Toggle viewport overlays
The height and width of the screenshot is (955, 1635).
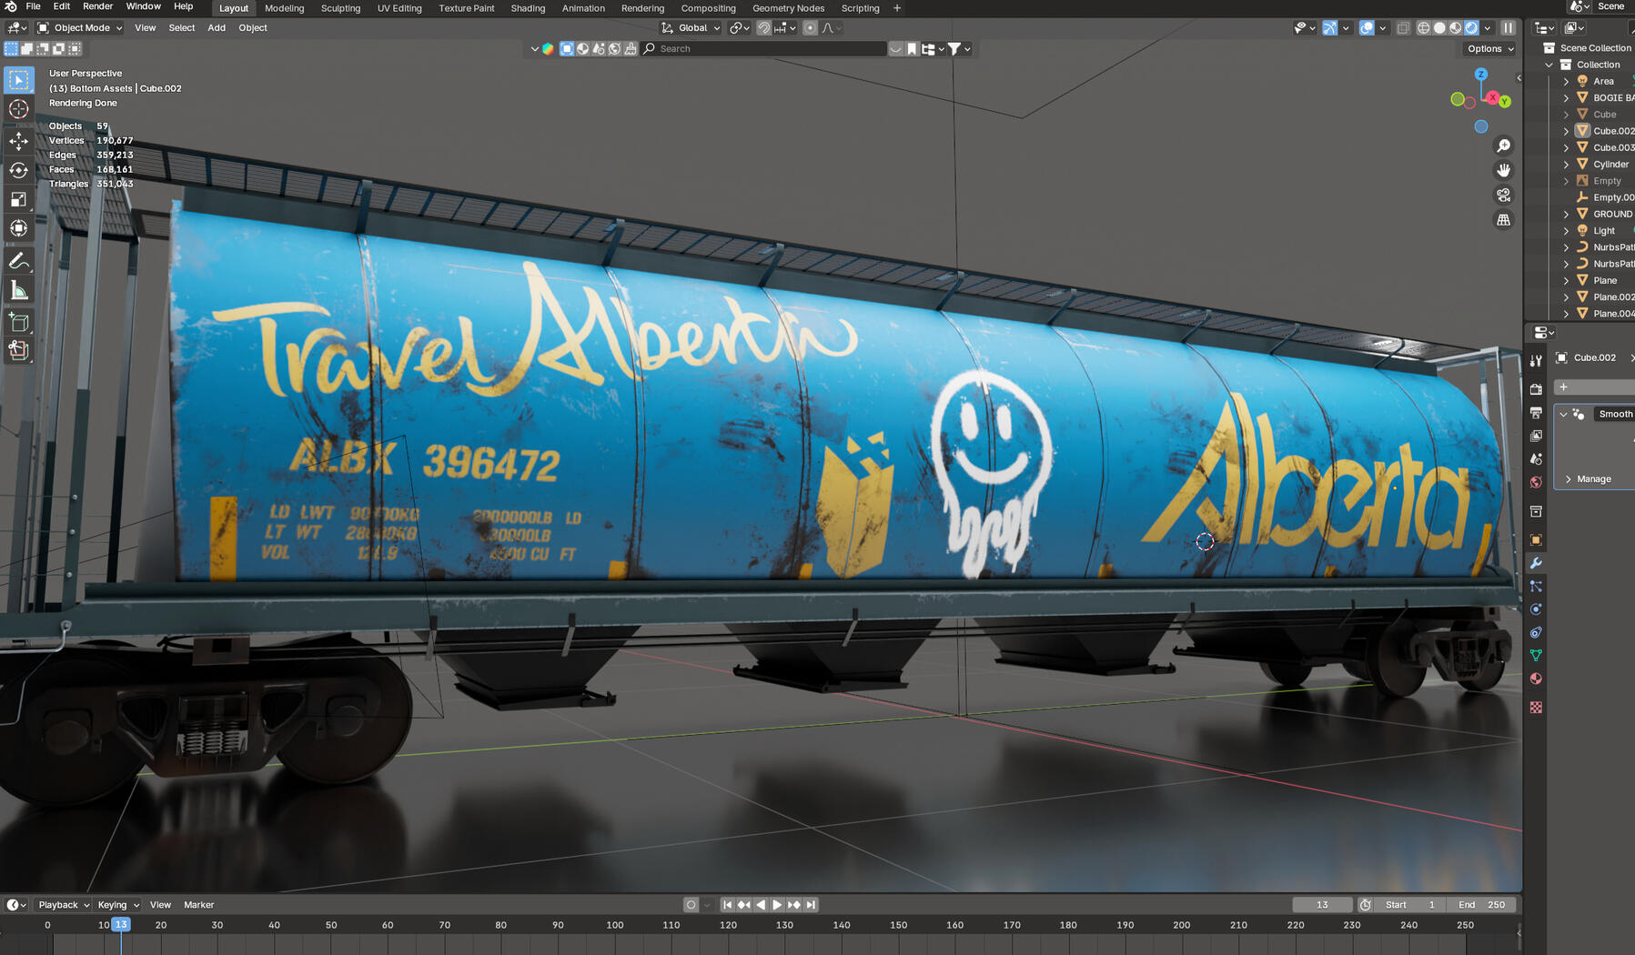click(x=1367, y=28)
